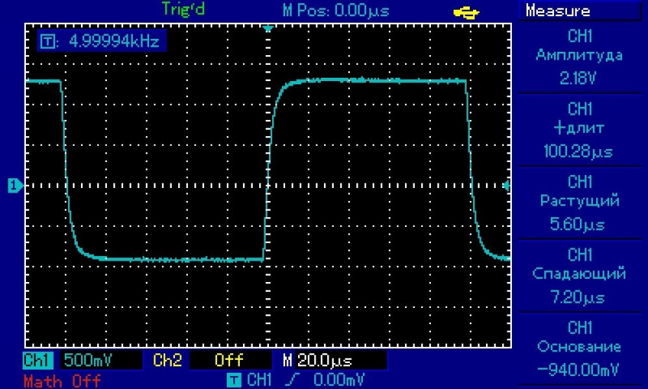Turn on the Math Off function
Viewport: 648px width, 389px height.
pos(62,380)
